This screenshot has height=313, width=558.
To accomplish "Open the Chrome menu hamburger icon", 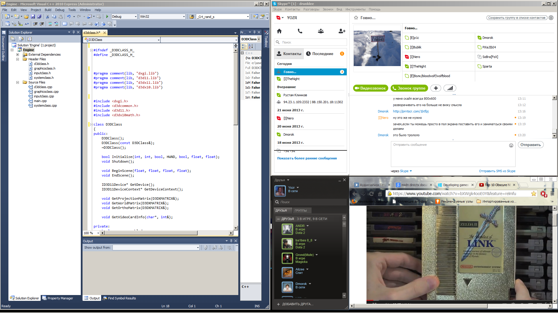I will point(552,193).
